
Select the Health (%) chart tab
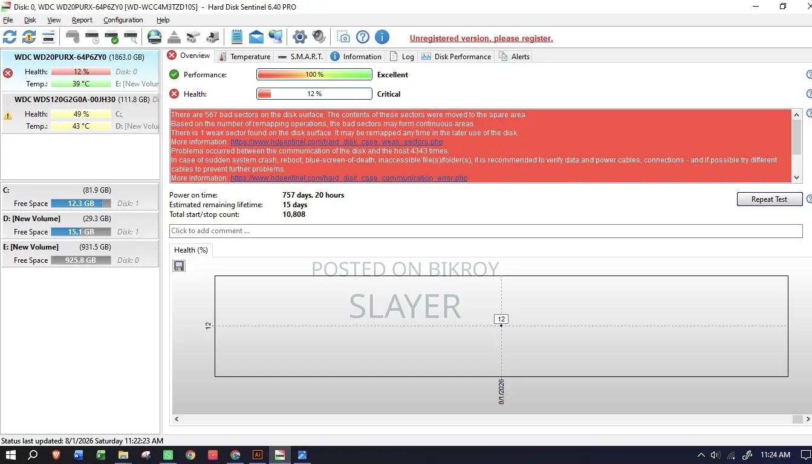191,250
